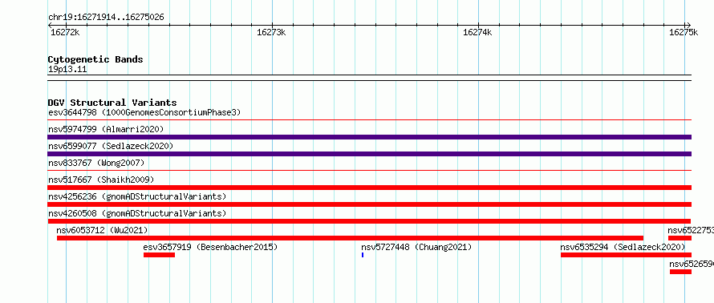Select the nsv6526596 red bar

click(x=681, y=272)
